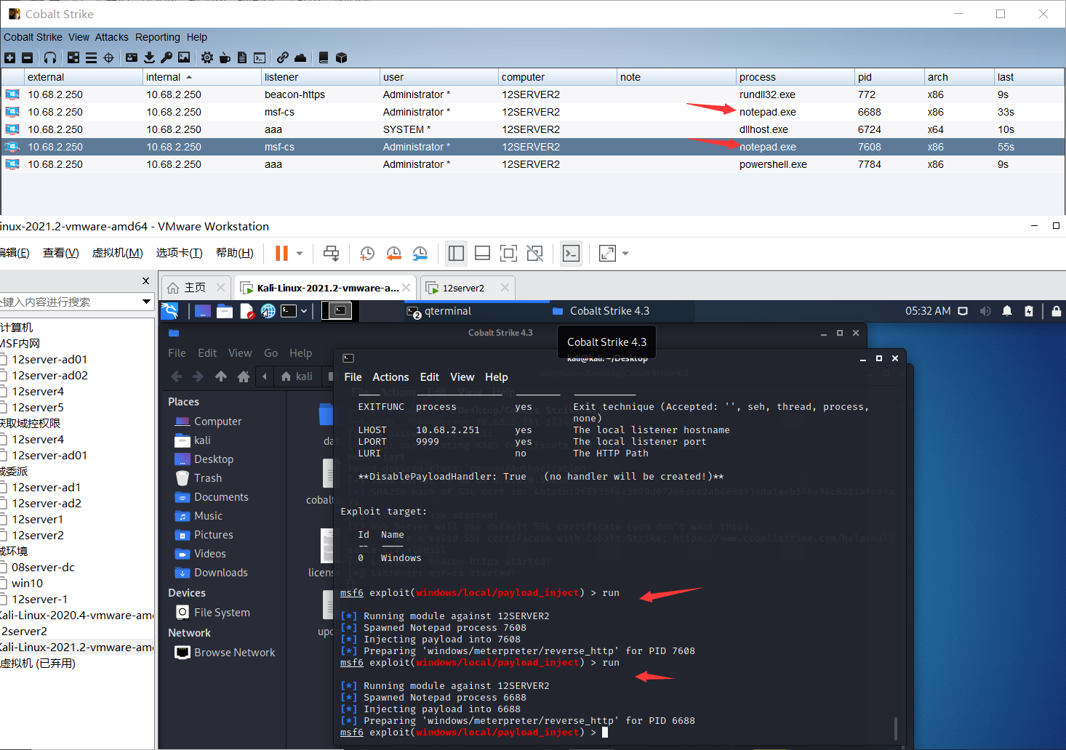
Task: Open the terminal Actions menu
Action: [390, 377]
